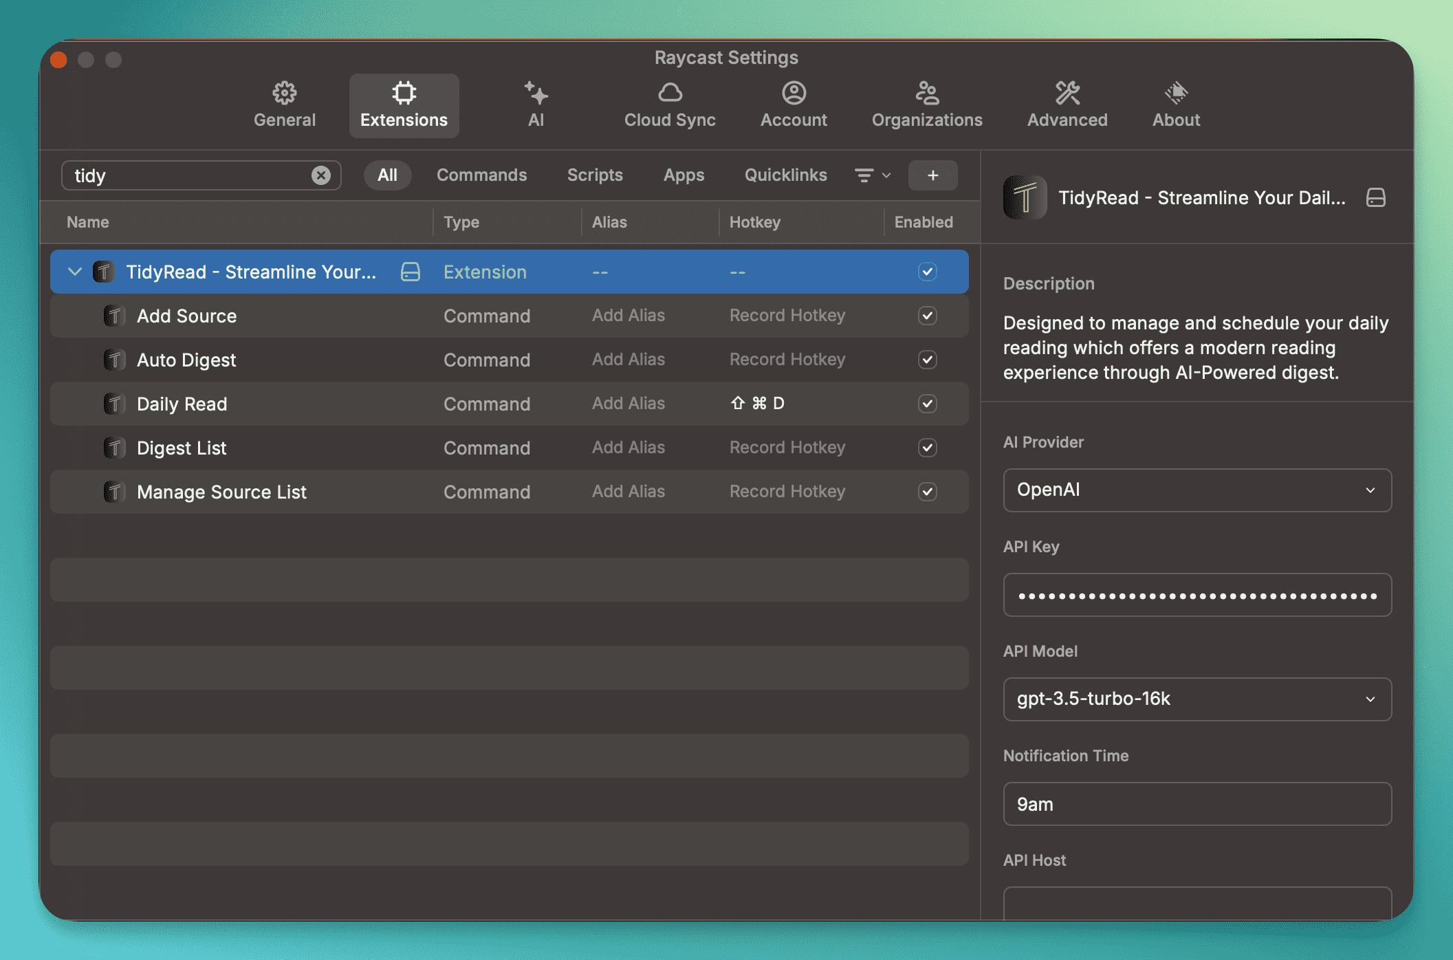
Task: Filter the list by Commands
Action: [x=481, y=175]
